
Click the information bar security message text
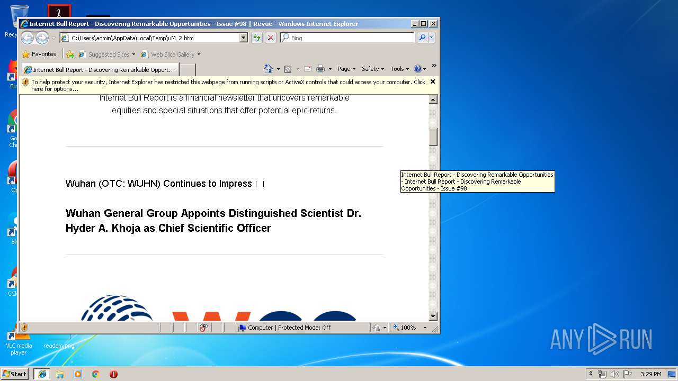tap(228, 85)
